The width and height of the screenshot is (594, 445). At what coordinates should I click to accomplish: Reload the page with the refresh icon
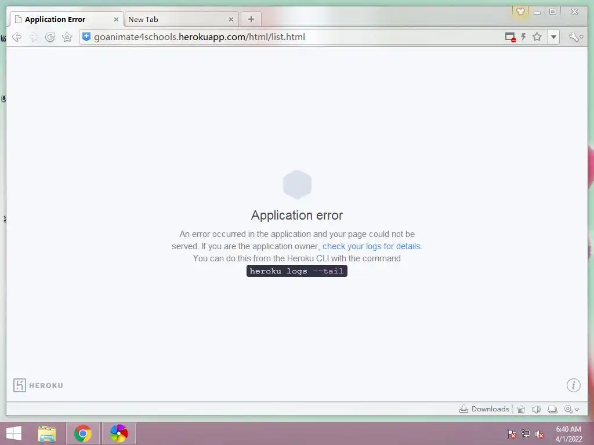(50, 37)
